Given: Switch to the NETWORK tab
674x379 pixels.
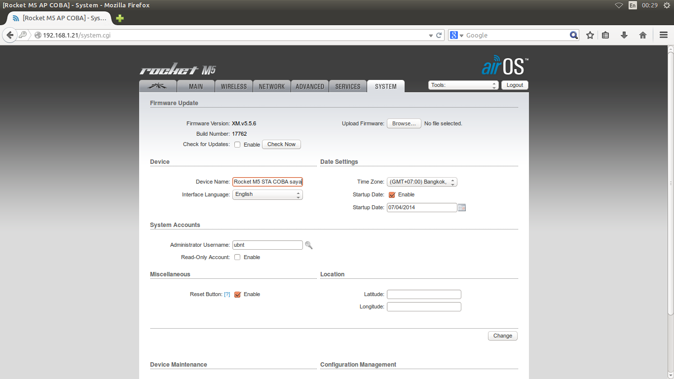Looking at the screenshot, I should (272, 86).
